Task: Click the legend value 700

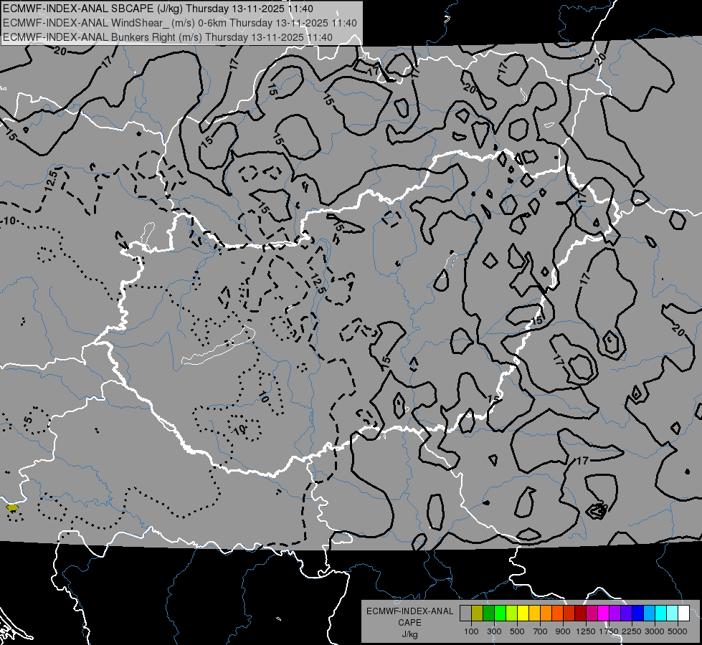Action: coord(541,631)
